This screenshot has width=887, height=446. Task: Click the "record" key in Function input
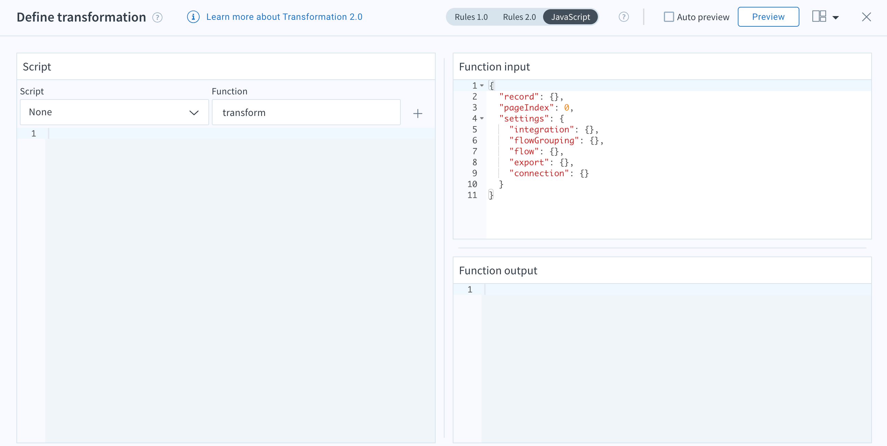pos(519,97)
